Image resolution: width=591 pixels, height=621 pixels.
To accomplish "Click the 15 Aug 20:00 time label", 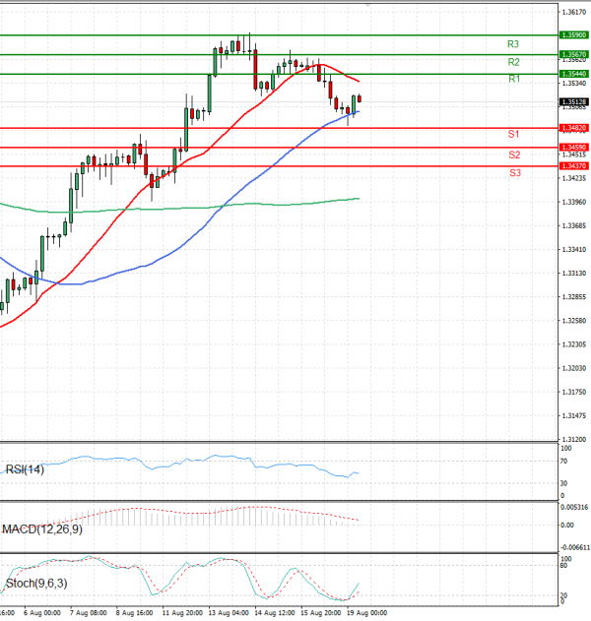I will coord(321,613).
